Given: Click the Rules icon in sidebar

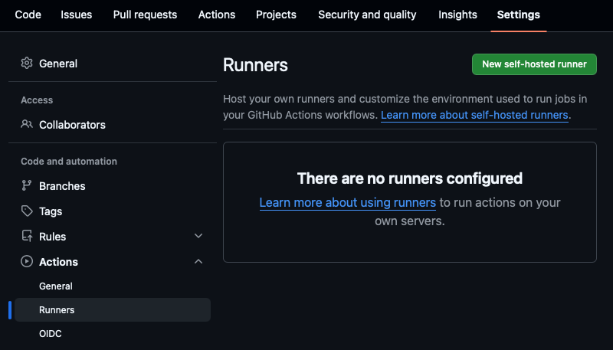Looking at the screenshot, I should (27, 236).
